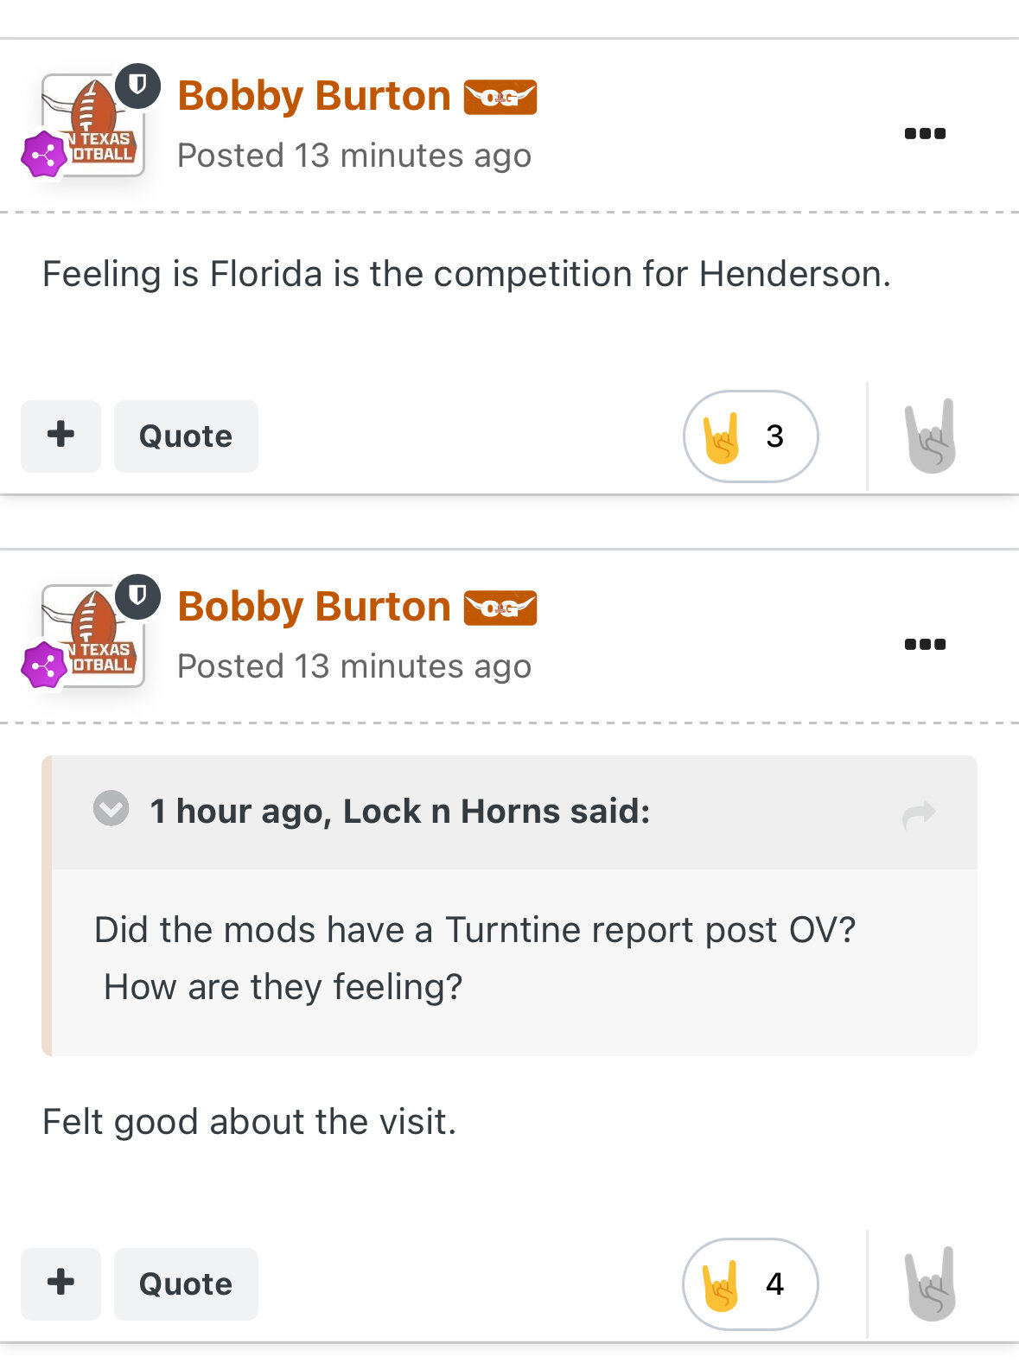This screenshot has width=1019, height=1363.
Task: View who reacted with 3 hook 'em reactions
Action: tap(750, 436)
